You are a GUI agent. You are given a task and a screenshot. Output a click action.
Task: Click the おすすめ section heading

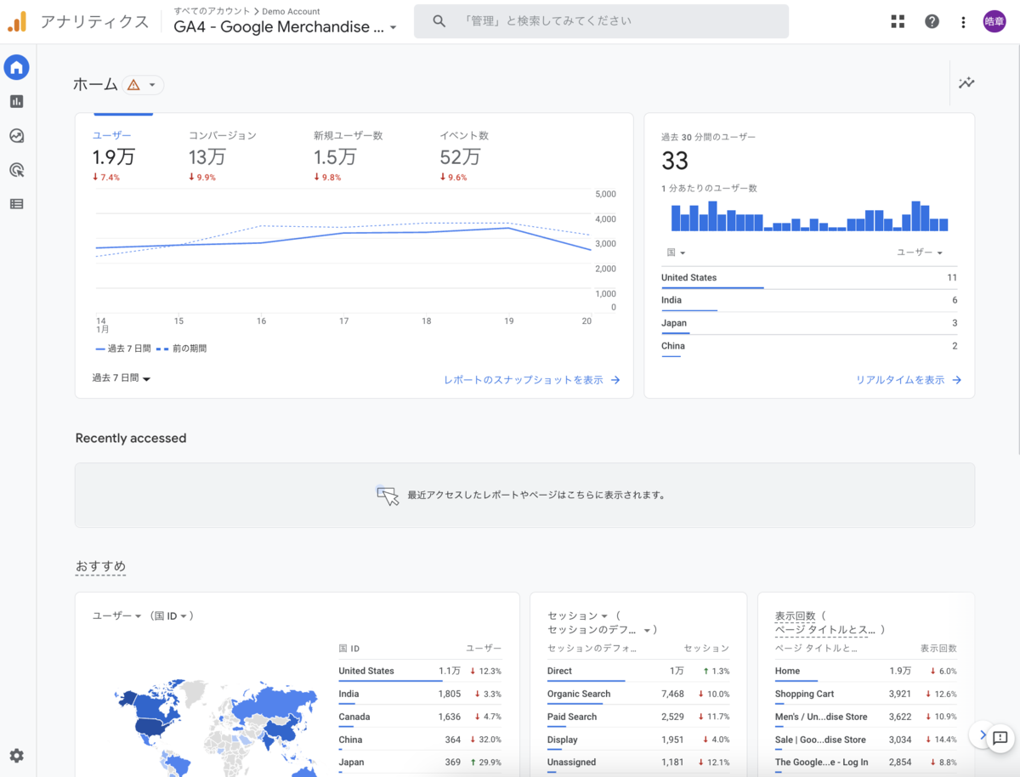[100, 566]
